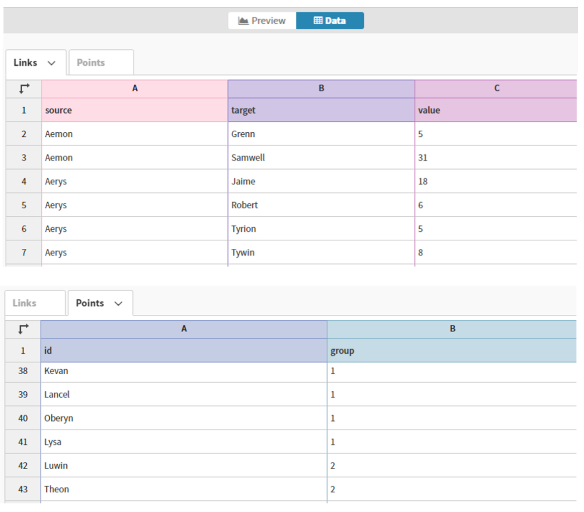Image resolution: width=584 pixels, height=512 pixels.
Task: Click the Tywin target cell
Action: (321, 252)
